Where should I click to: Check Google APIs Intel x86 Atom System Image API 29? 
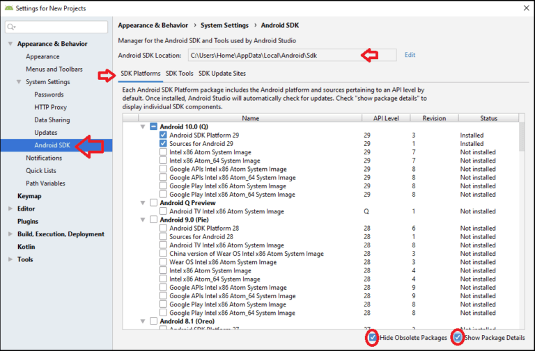pyautogui.click(x=163, y=169)
